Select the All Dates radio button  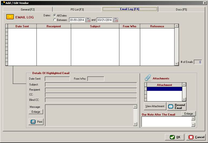(x=55, y=16)
